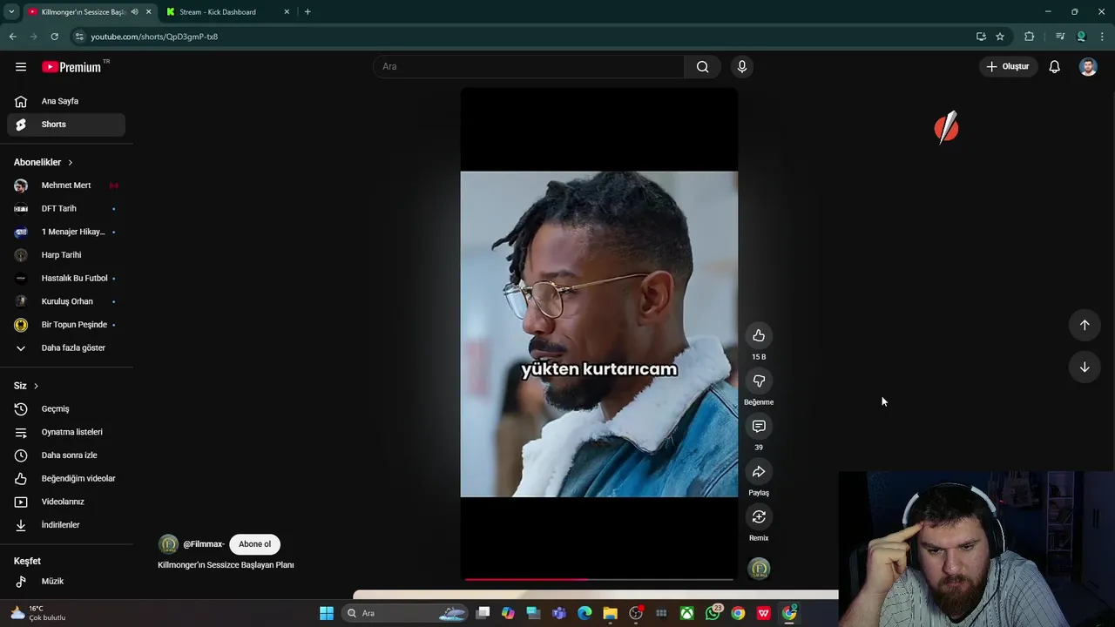Share the short using Paylaş
This screenshot has width=1115, height=627.
pos(759,472)
